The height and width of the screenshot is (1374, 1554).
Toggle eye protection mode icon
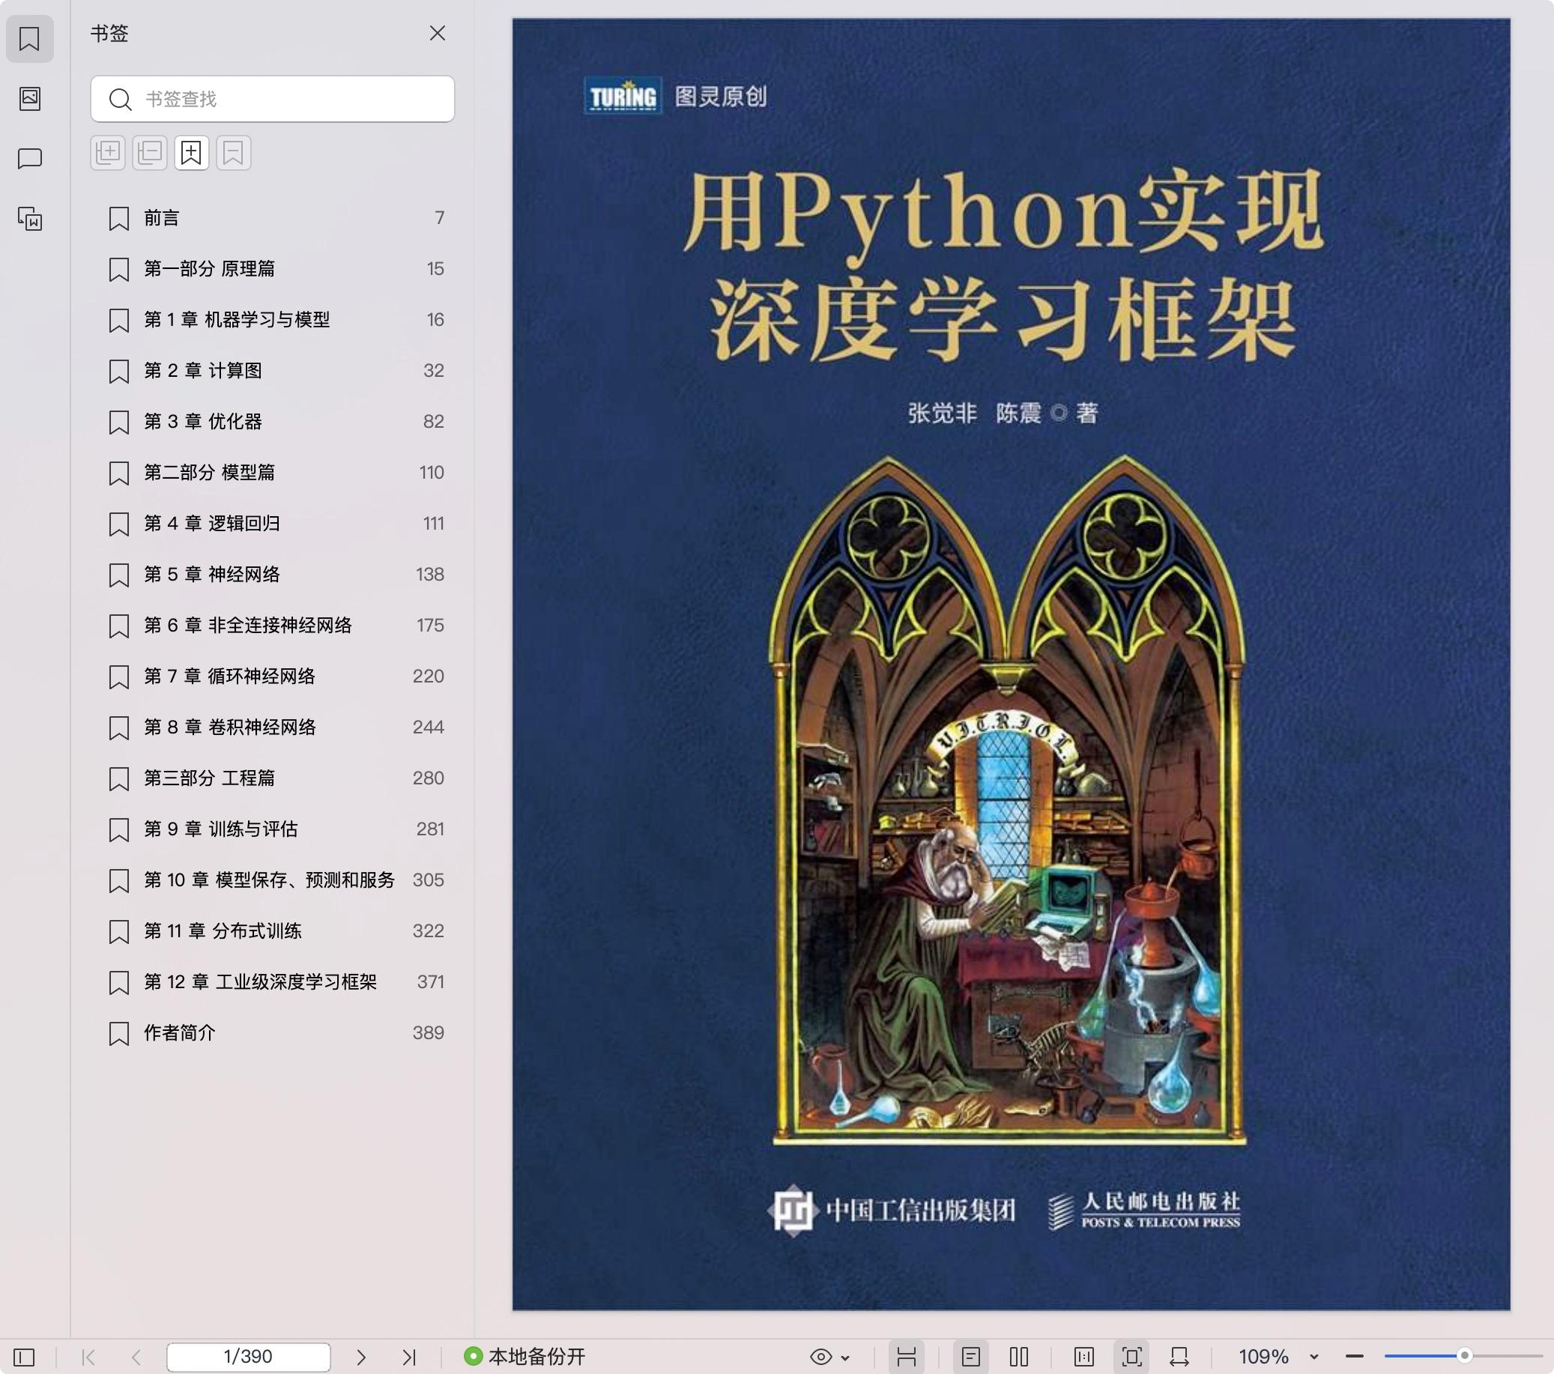click(x=821, y=1358)
